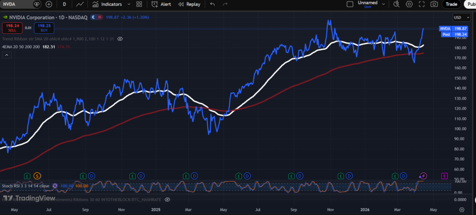Toggle visibility of INTOTHEBLOCK BTC_HASHRATE indicator
Image resolution: width=476 pixels, height=215 pixels.
[x=167, y=199]
